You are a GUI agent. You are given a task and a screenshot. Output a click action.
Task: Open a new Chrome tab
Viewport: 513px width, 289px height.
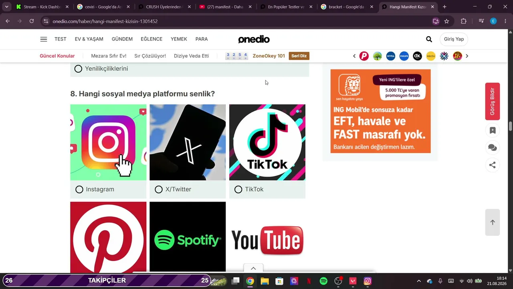pos(444,7)
